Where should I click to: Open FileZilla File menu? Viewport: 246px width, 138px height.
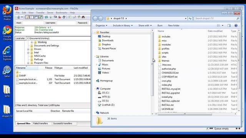pyautogui.click(x=18, y=13)
